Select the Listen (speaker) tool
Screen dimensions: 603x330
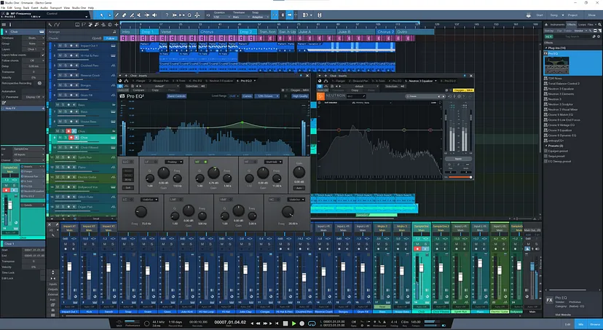pyautogui.click(x=154, y=15)
